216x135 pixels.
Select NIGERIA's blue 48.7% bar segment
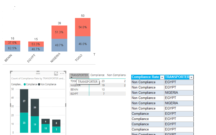click(x=59, y=45)
